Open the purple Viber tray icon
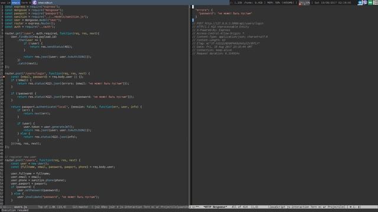378x212 pixels. [365, 2]
